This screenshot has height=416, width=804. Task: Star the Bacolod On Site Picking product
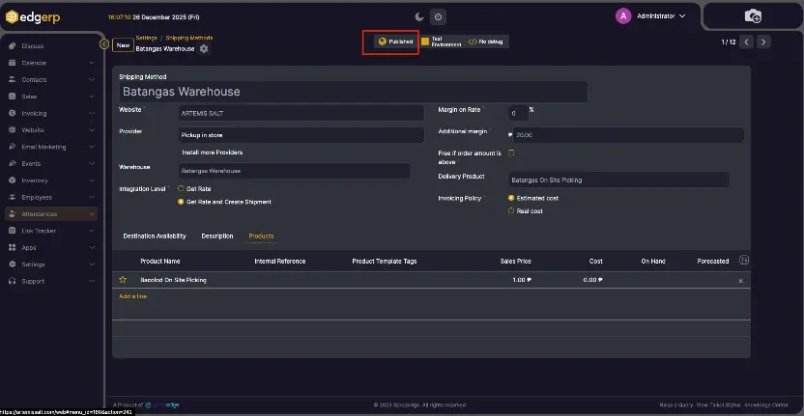(x=123, y=280)
